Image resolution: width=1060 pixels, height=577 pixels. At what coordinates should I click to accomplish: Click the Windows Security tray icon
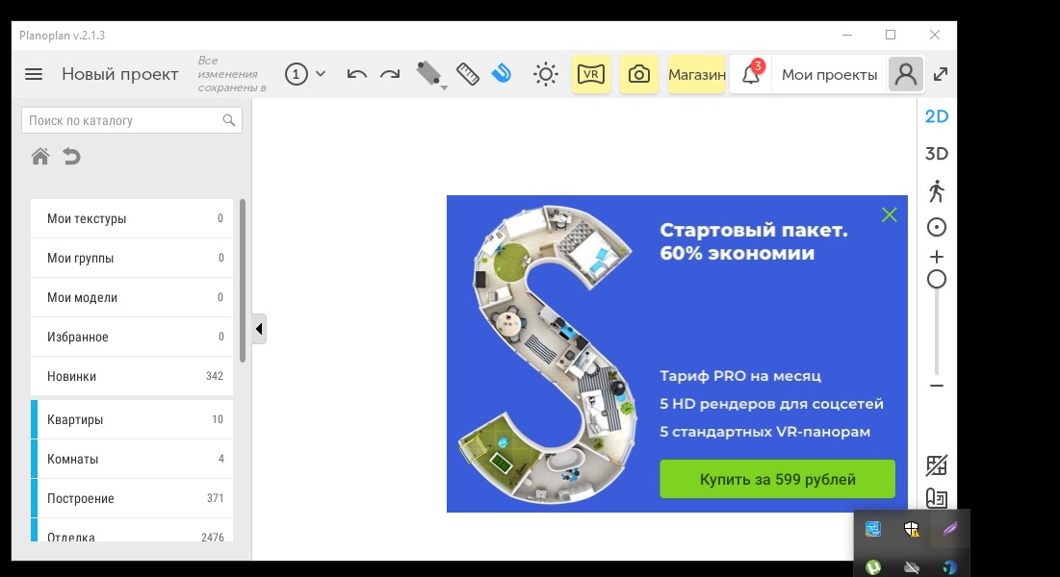(912, 529)
